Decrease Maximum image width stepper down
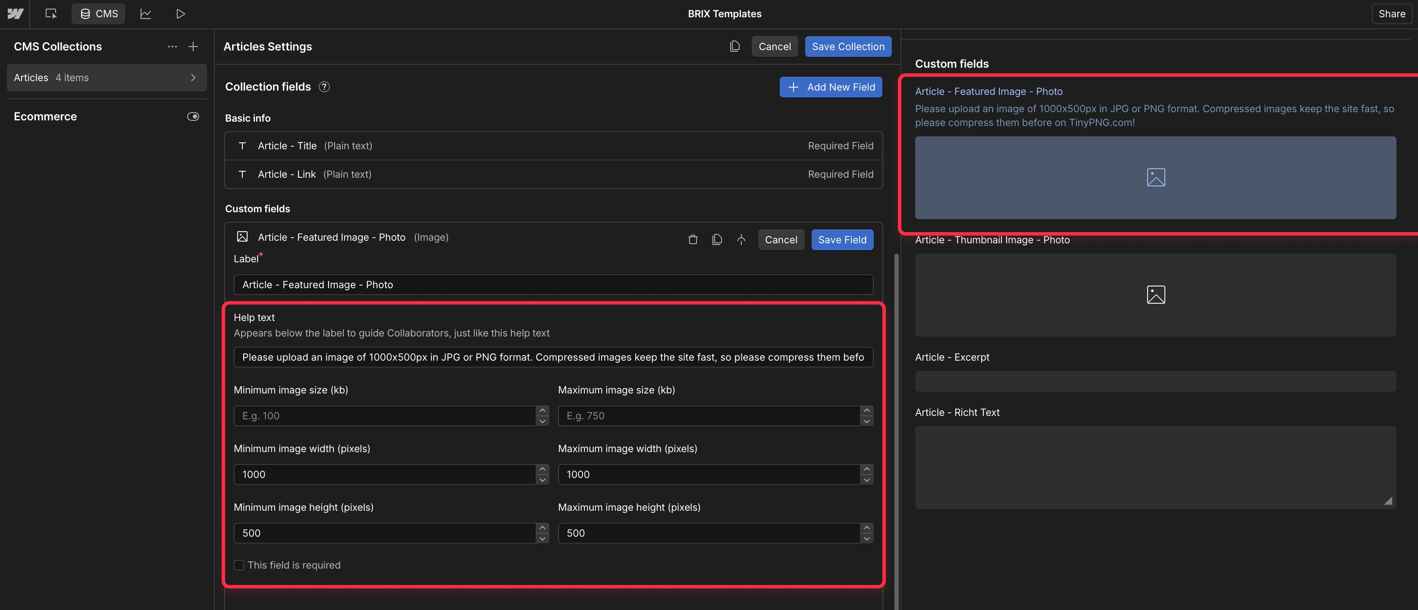The image size is (1418, 610). (x=866, y=480)
